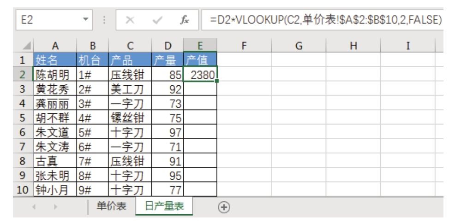Image resolution: width=449 pixels, height=223 pixels.
Task: Click the fill handle of cell E2
Action: (x=216, y=80)
